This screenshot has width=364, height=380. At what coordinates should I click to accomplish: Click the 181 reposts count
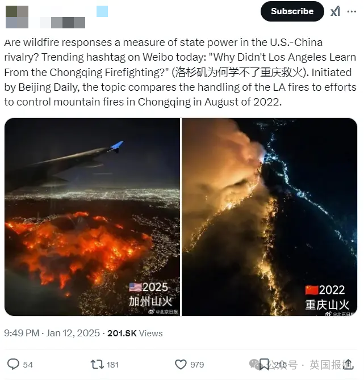[112, 365]
